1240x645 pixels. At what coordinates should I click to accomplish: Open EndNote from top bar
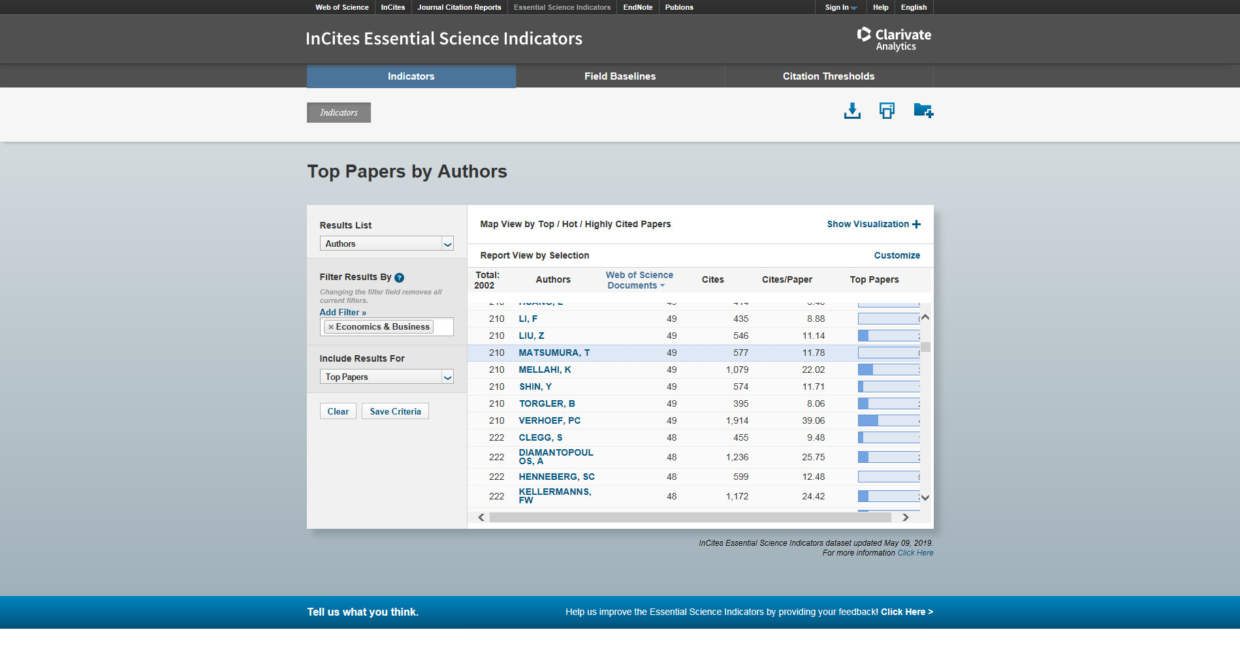point(638,7)
